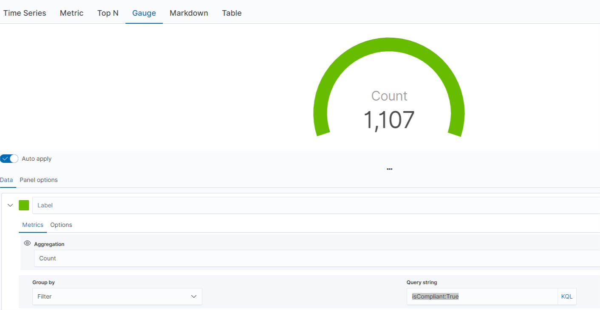Collapse the series with the chevron arrow
This screenshot has height=310, width=600.
pos(11,205)
